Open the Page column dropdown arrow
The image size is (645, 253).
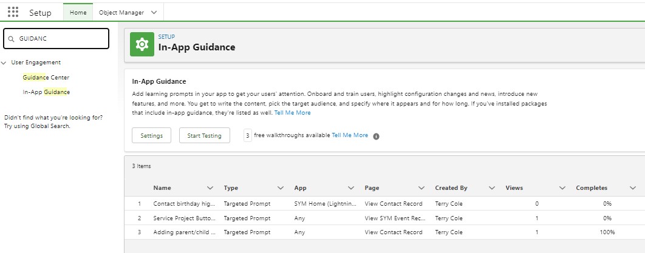click(x=421, y=188)
